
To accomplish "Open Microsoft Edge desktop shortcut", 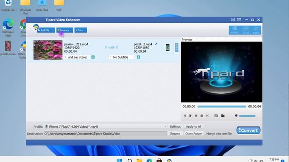I will coord(8,27).
